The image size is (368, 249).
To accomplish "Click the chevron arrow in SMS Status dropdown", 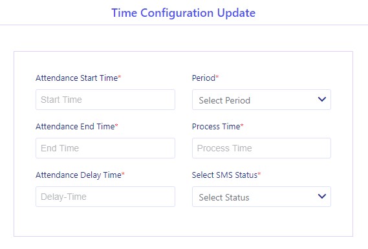I will pyautogui.click(x=322, y=196).
